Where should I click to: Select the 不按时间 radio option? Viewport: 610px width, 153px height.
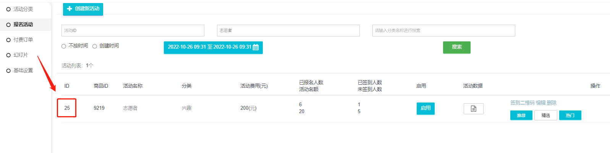[64, 46]
